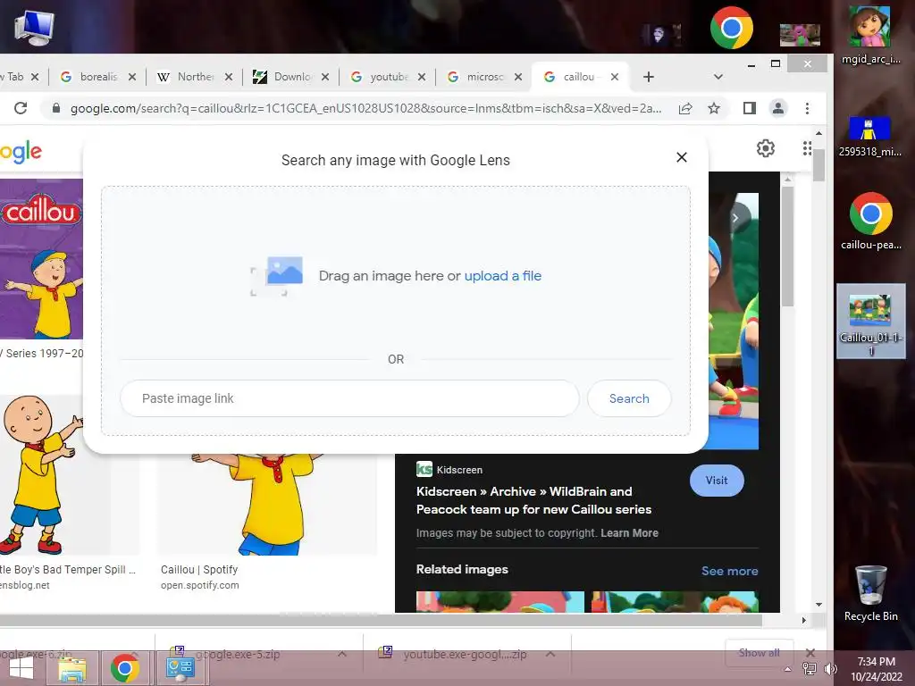
Task: Switch to the borealis tab
Action: [x=90, y=77]
